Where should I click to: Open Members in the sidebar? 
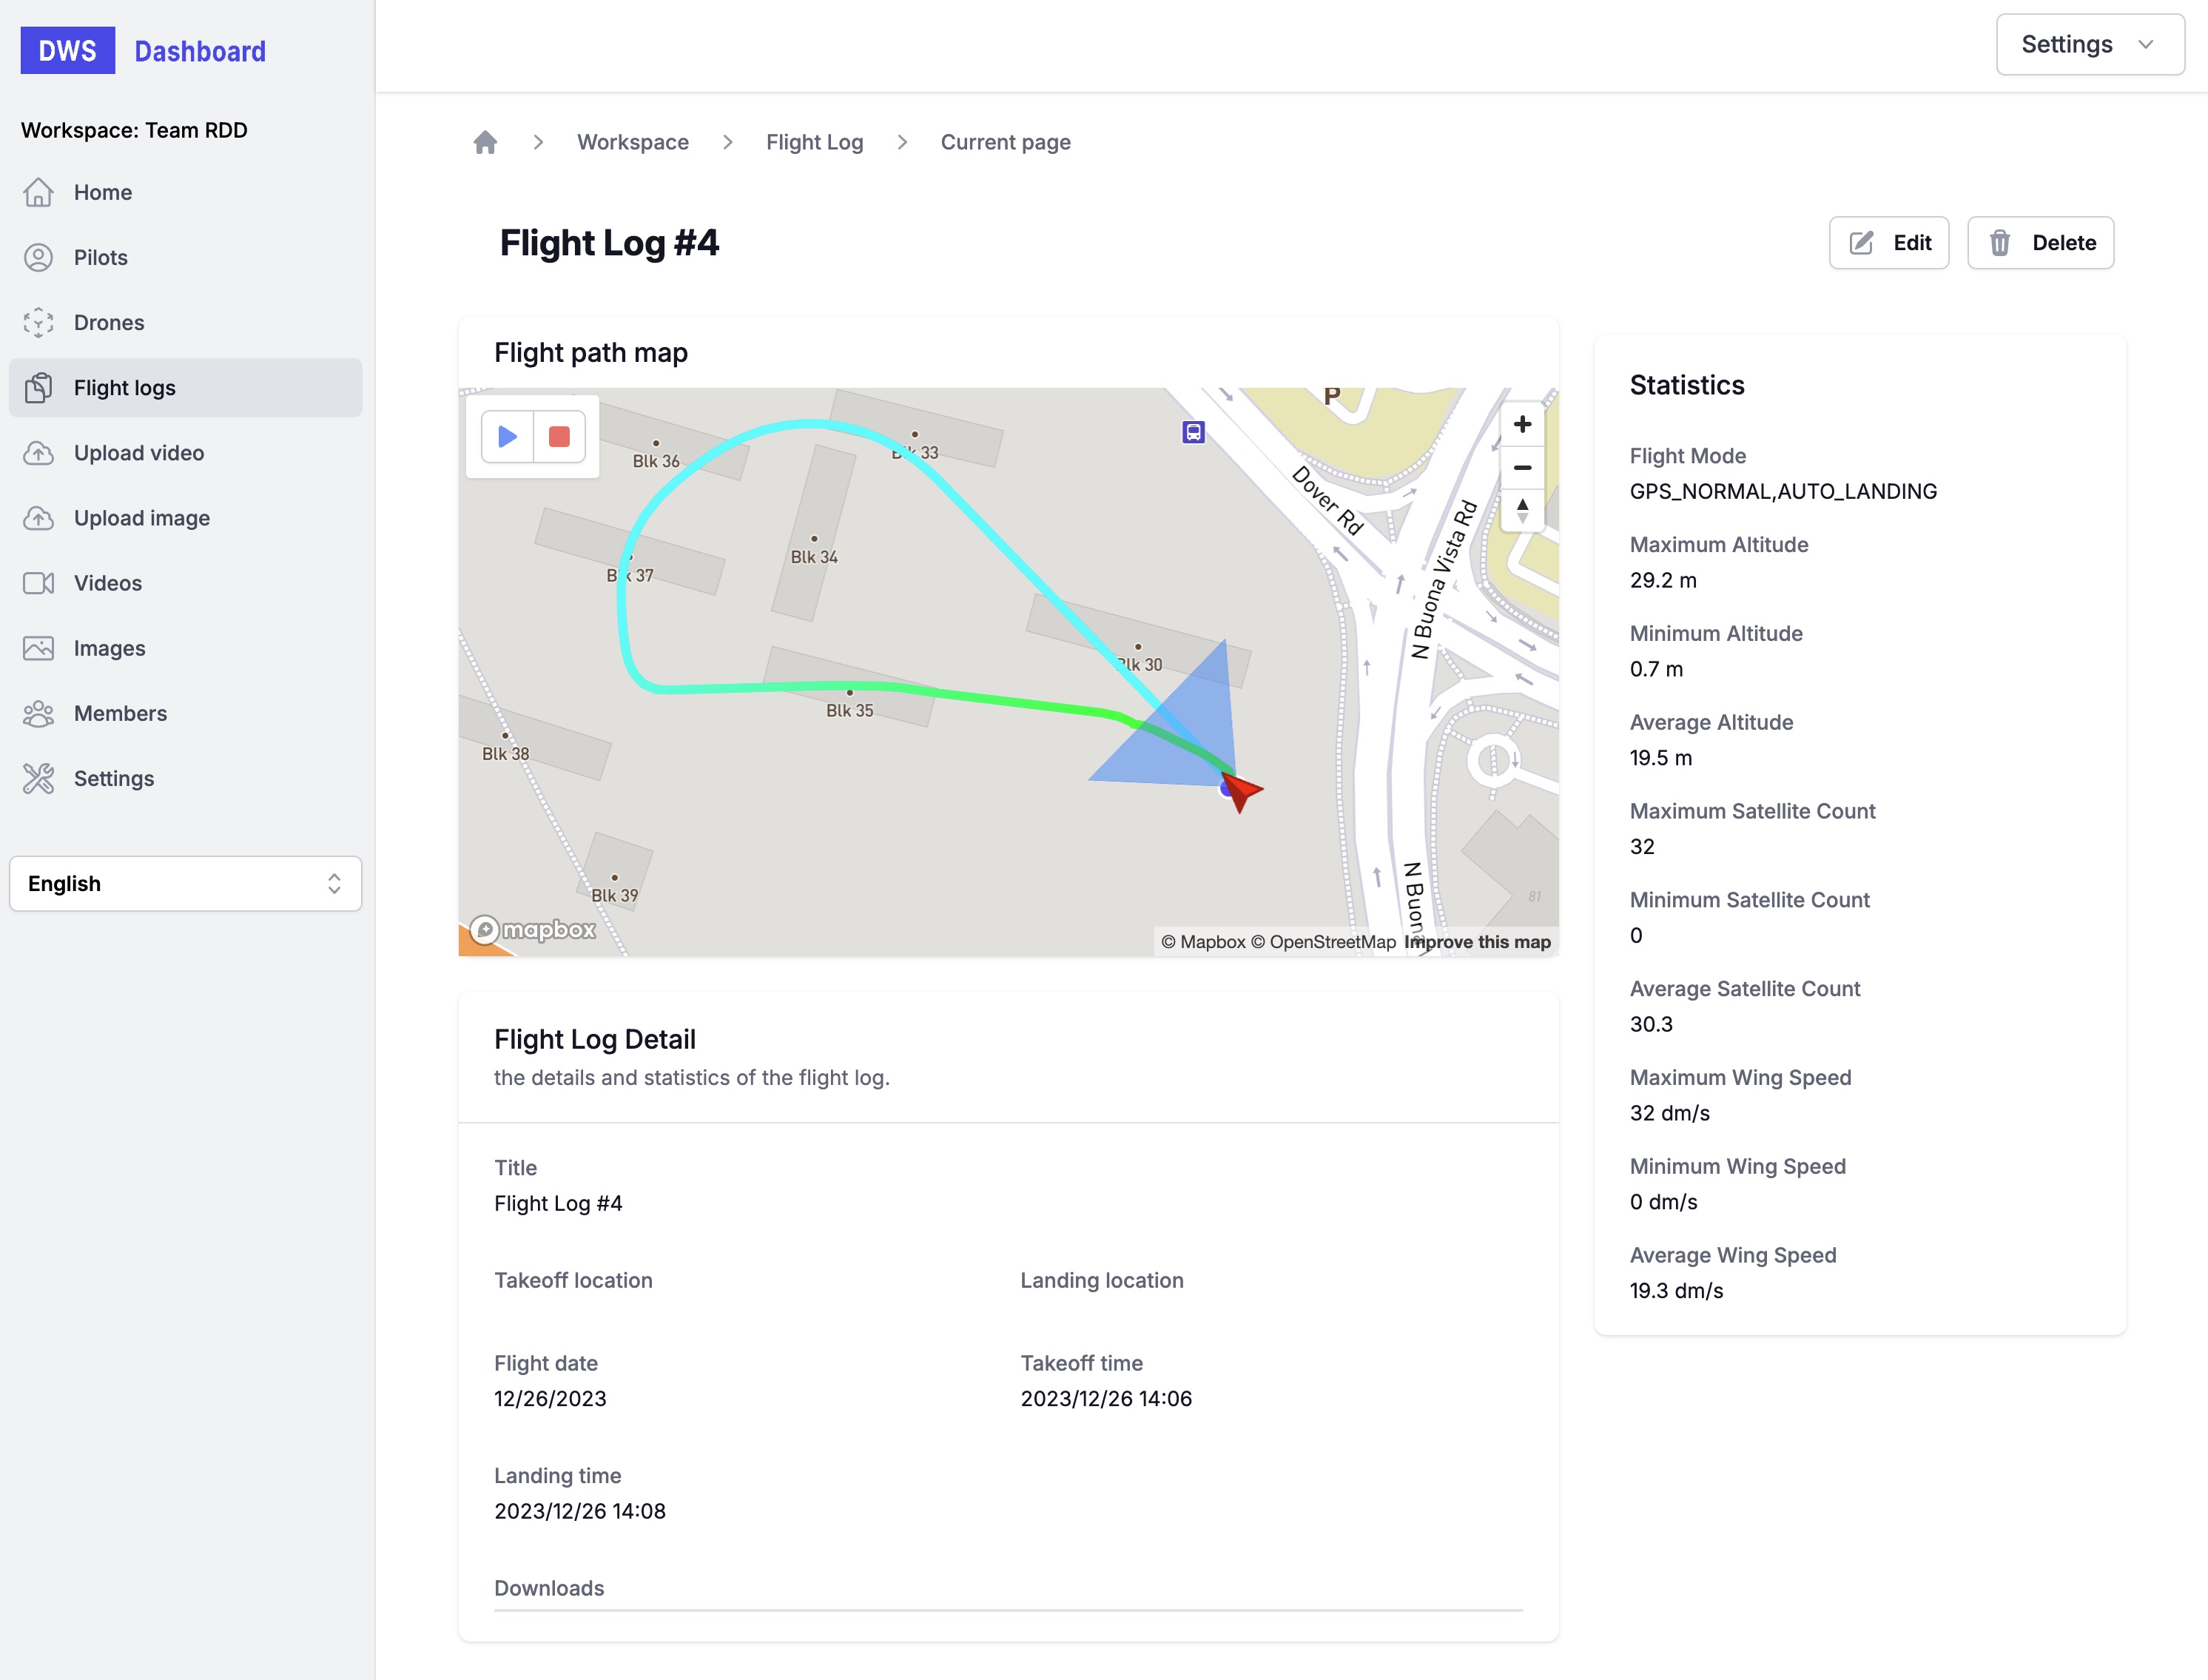[120, 713]
